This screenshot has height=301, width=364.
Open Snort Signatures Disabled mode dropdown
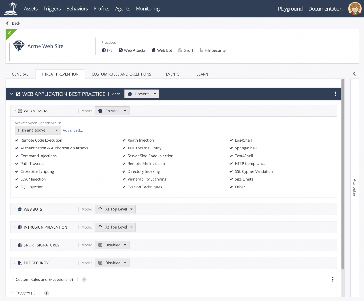112,245
